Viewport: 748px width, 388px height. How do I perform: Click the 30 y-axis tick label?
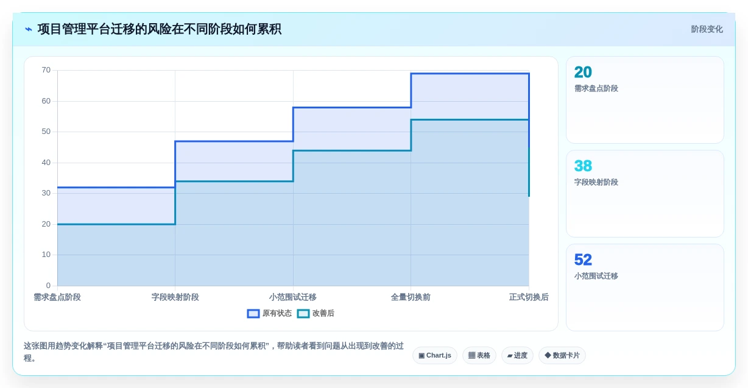click(46, 193)
